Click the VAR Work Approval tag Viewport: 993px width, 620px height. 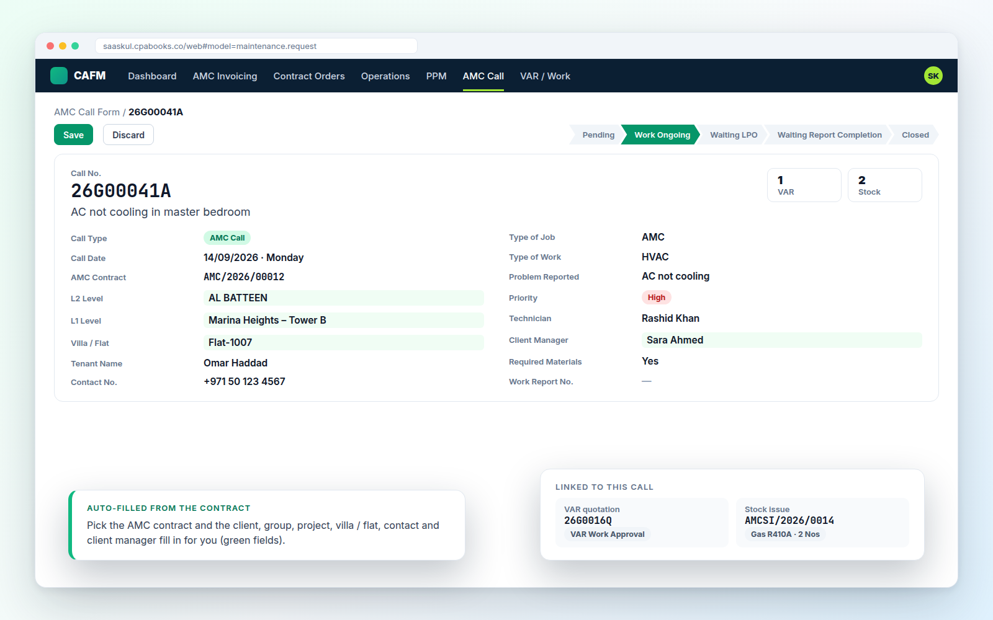(x=608, y=534)
